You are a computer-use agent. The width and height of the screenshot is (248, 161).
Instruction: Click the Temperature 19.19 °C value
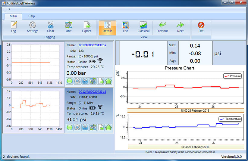point(97,113)
